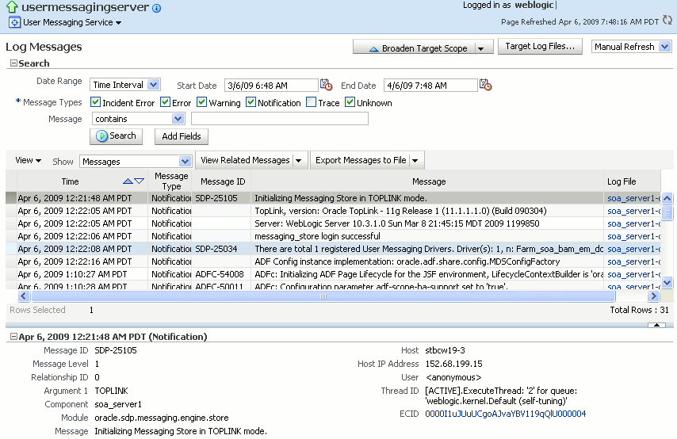Open the End Date calendar picker
This screenshot has width=677, height=439.
(485, 85)
